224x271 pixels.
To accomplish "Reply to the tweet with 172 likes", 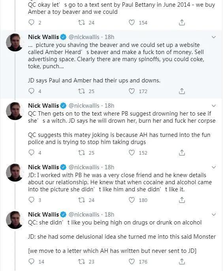I will point(31,91).
